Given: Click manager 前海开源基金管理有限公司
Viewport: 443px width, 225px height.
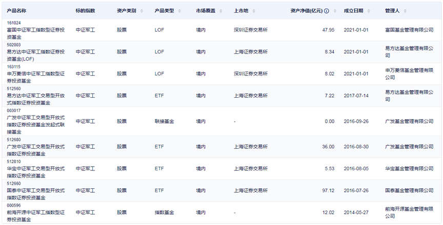Looking at the screenshot, I should 409,213.
